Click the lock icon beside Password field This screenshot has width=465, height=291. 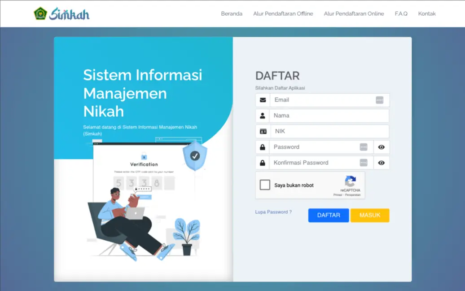tap(263, 147)
